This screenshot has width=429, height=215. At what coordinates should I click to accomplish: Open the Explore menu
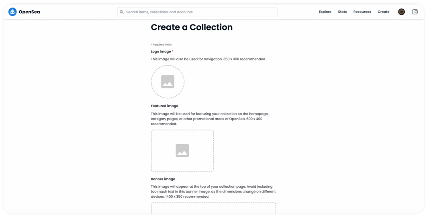point(325,12)
